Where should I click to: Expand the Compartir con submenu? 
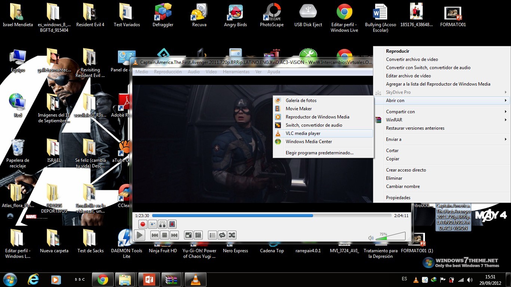pos(442,112)
